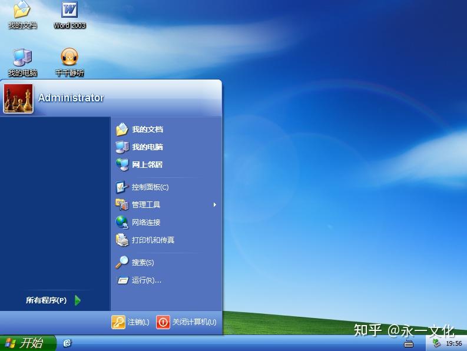
Task: Click the 打印机和传真 printer icon
Action: [122, 240]
